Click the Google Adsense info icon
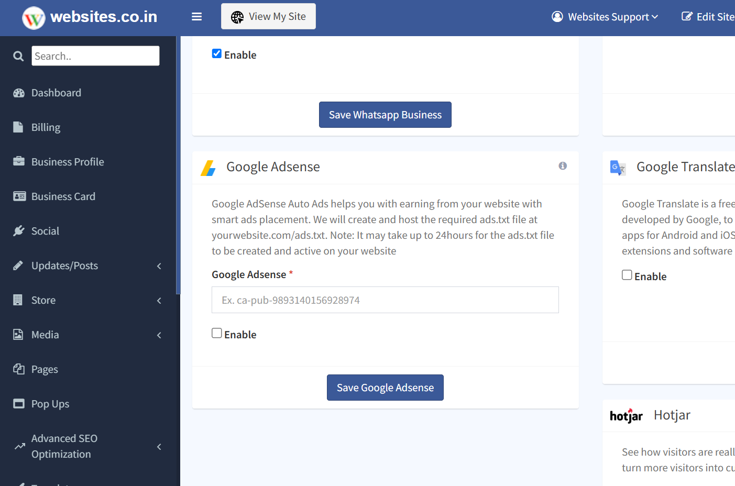 pos(563,165)
